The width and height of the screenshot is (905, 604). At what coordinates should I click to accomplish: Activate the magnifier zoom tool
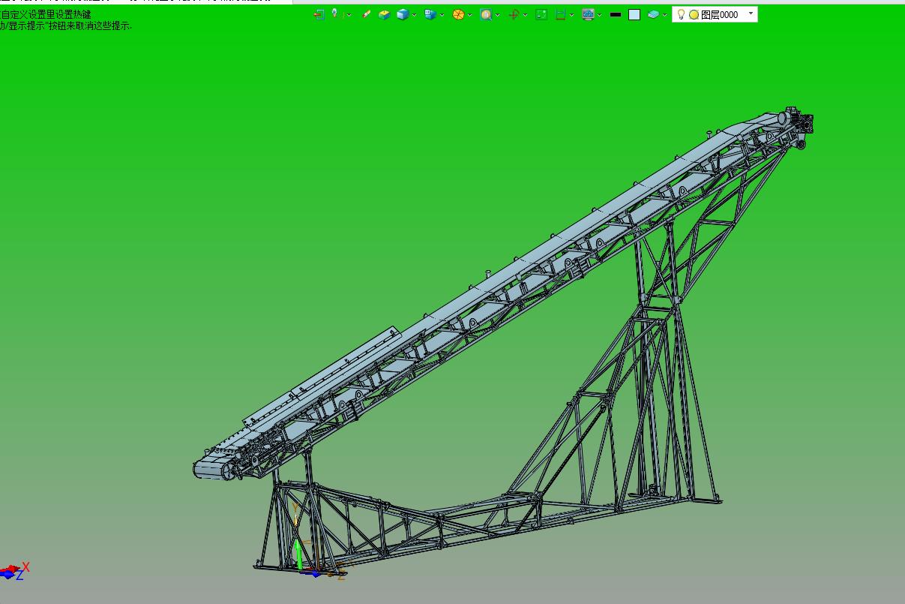coord(486,14)
